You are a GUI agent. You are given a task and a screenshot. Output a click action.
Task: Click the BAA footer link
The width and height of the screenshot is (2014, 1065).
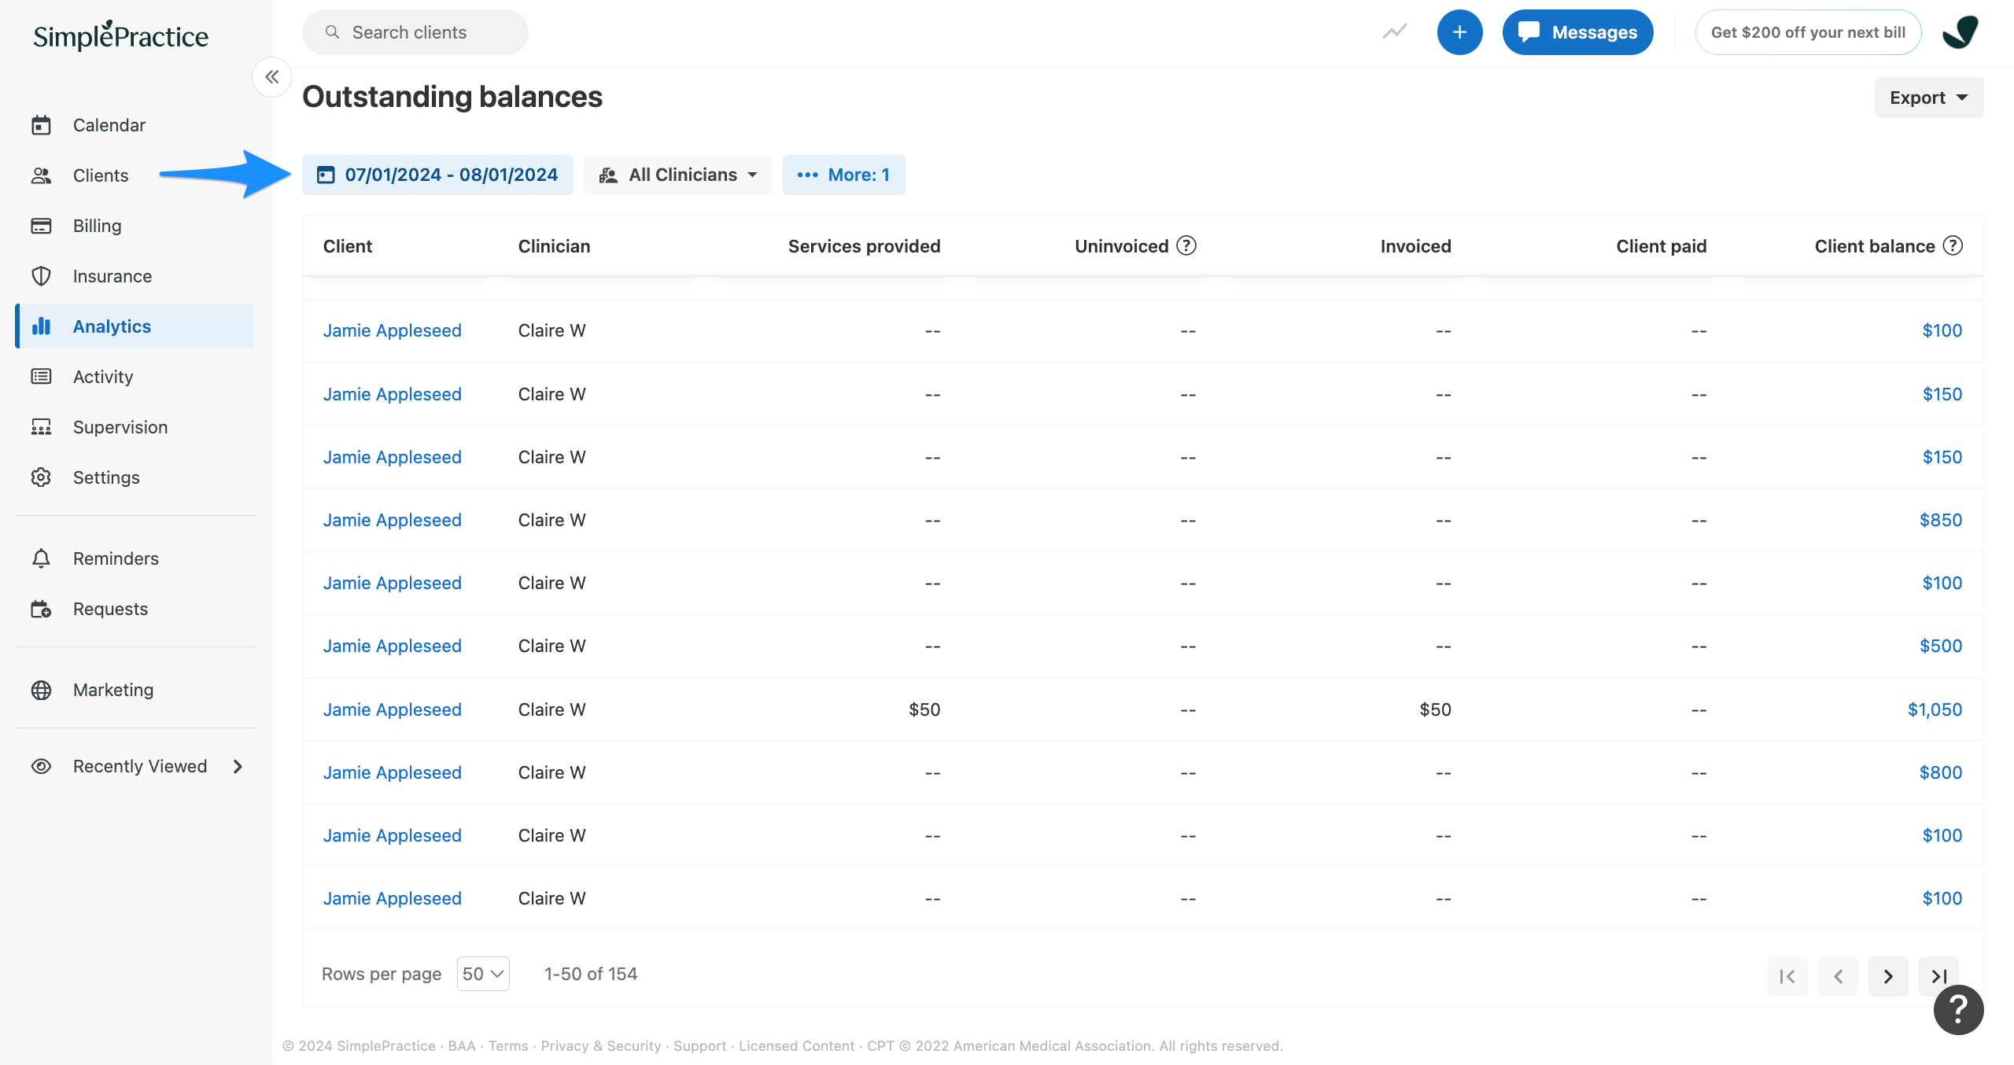point(462,1045)
